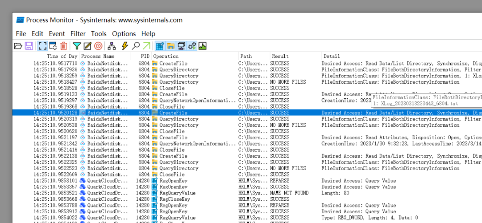The image size is (482, 223).
Task: Open the File menu
Action: click(21, 34)
